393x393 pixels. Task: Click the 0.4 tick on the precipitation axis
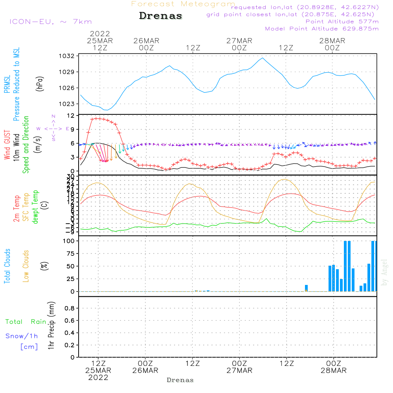pos(70,333)
